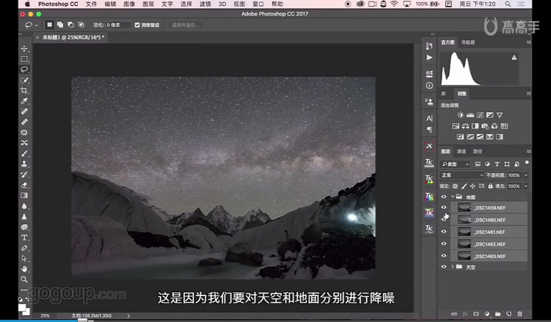Hide the 地面 group

click(x=443, y=197)
